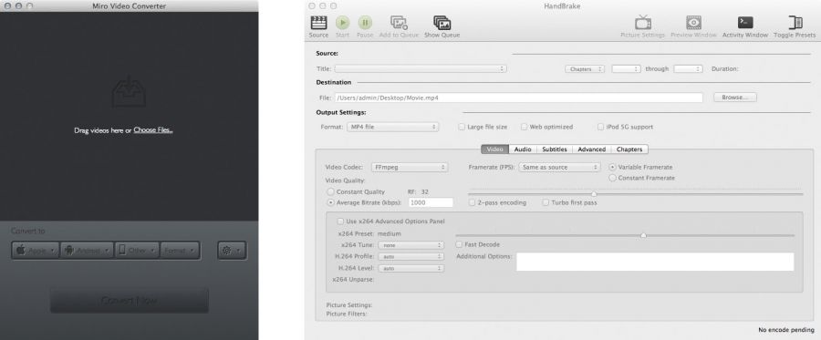Click the destination File path field
The image size is (821, 340).
[518, 98]
